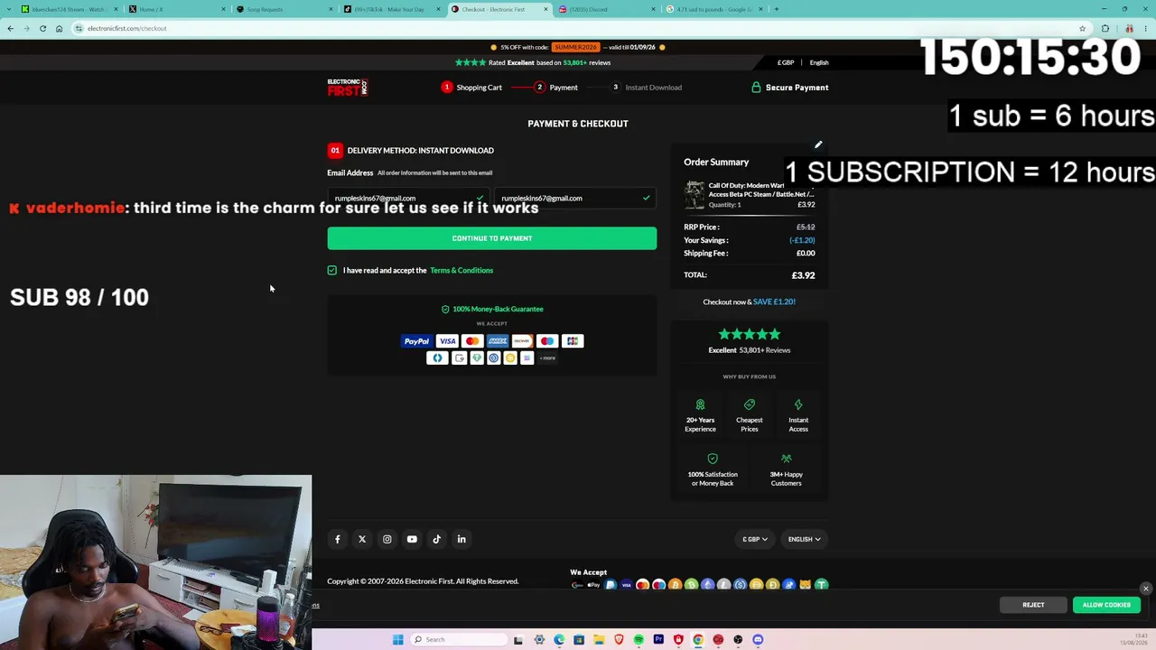Open footer GBP currency dropdown

click(x=755, y=539)
